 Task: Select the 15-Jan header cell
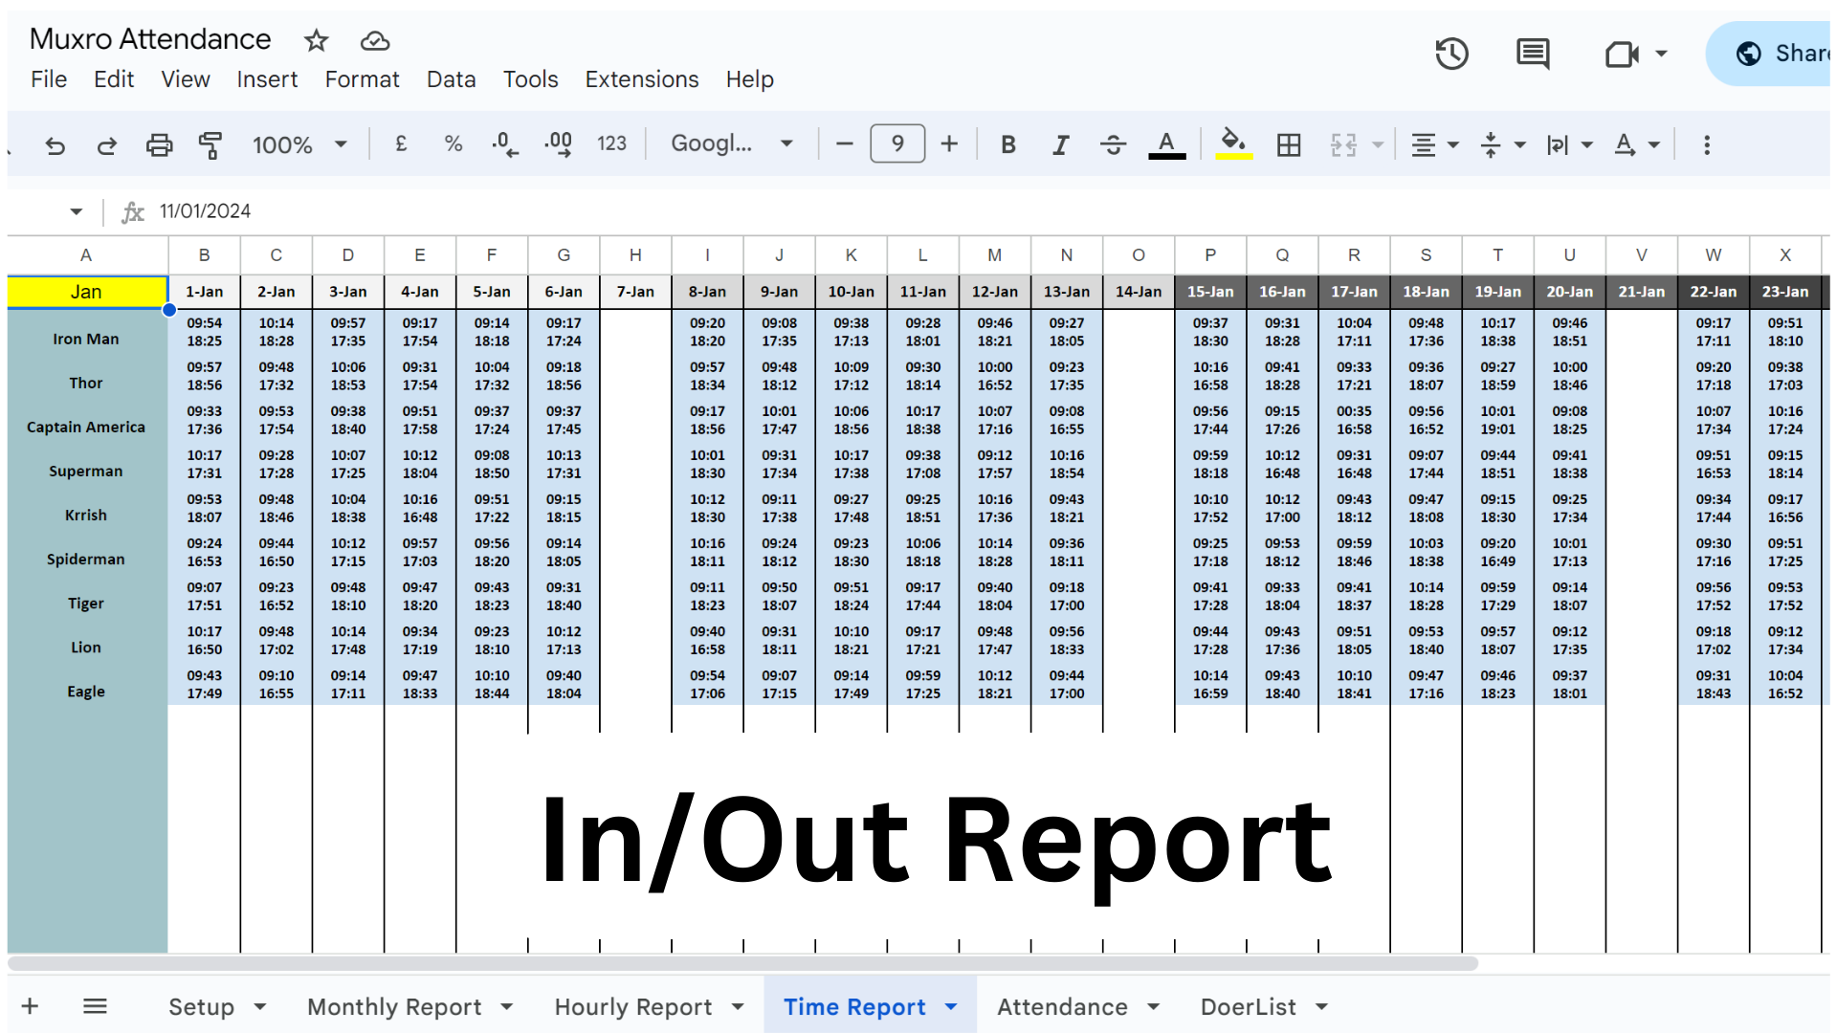(1210, 292)
